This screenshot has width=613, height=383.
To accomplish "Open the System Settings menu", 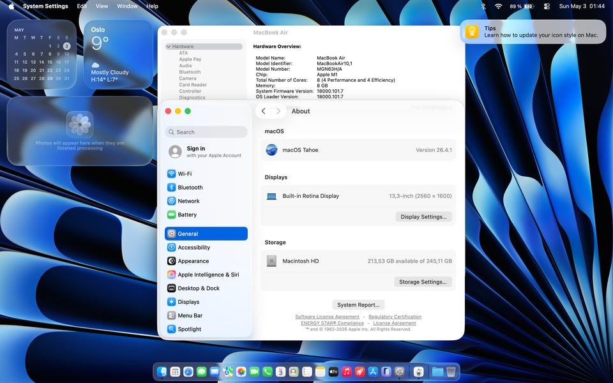I will [x=45, y=6].
